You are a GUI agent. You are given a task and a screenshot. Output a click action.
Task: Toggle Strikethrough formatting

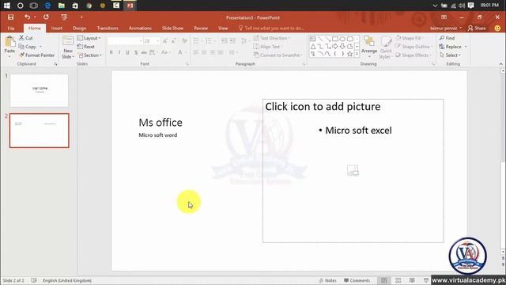(144, 52)
